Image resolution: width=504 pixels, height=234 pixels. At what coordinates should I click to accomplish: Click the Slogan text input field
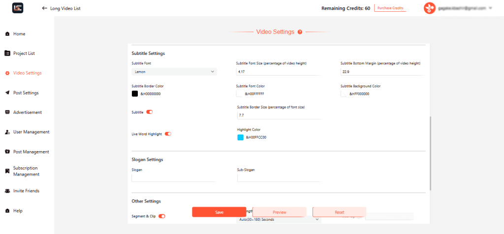[x=173, y=178]
